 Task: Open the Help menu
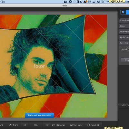point(2,2)
